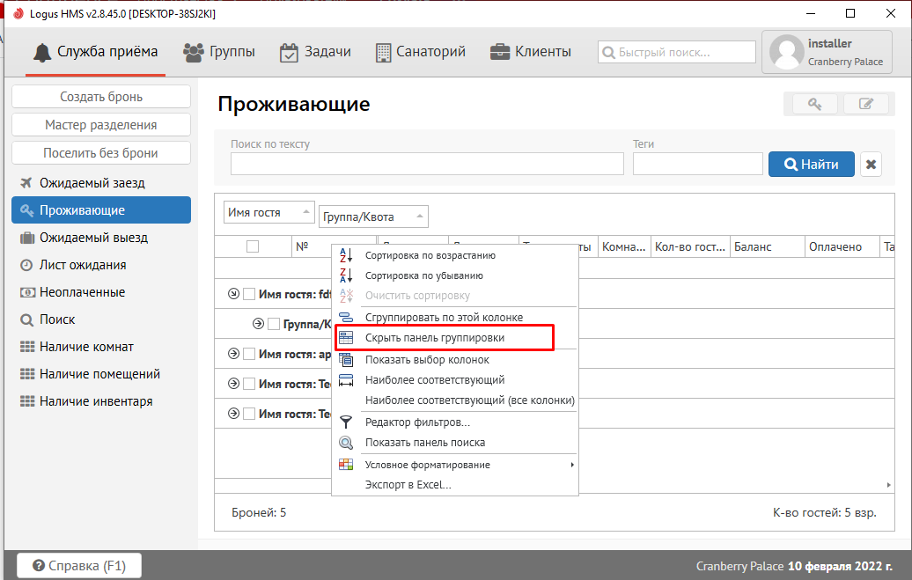This screenshot has width=912, height=580.
Task: Check the box for the 'Имя гостя: ар' group row
Action: click(249, 354)
